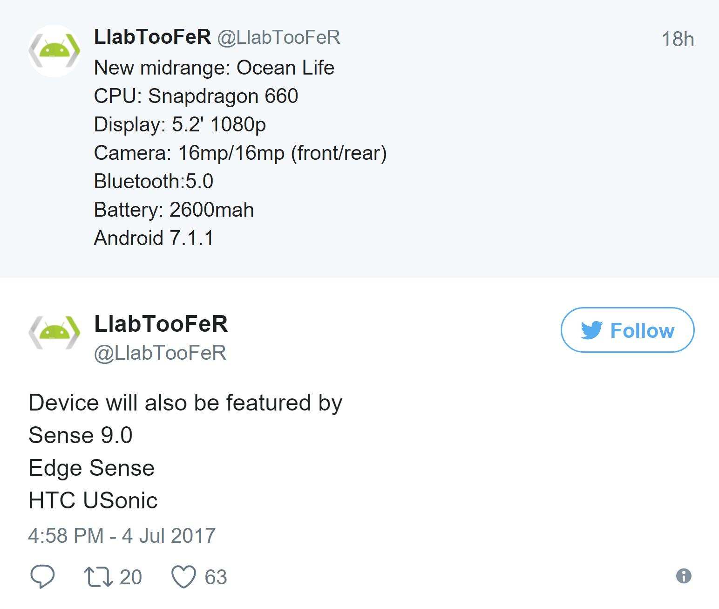Open the tweet information icon

(x=684, y=577)
